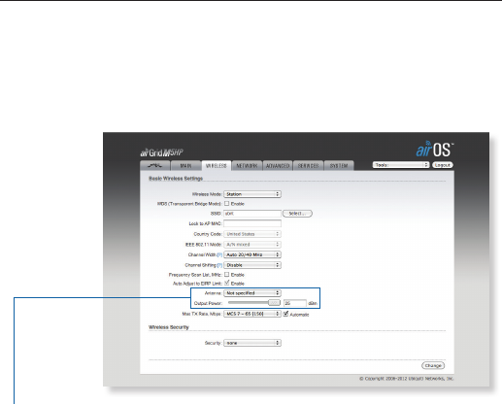Open the Security dropdown

[x=252, y=343]
